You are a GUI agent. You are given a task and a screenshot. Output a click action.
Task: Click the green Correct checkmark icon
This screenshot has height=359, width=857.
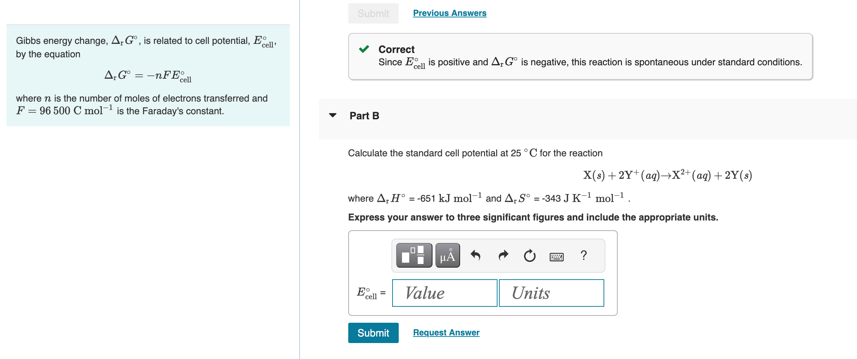(x=364, y=49)
